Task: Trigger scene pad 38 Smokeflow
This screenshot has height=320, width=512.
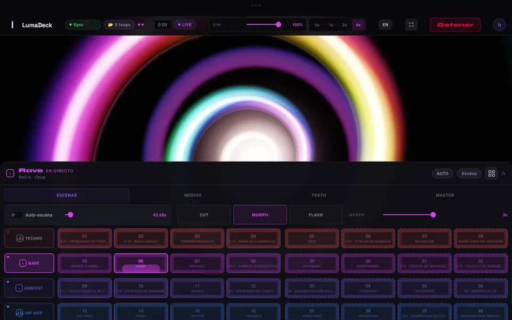Action: pos(368,313)
